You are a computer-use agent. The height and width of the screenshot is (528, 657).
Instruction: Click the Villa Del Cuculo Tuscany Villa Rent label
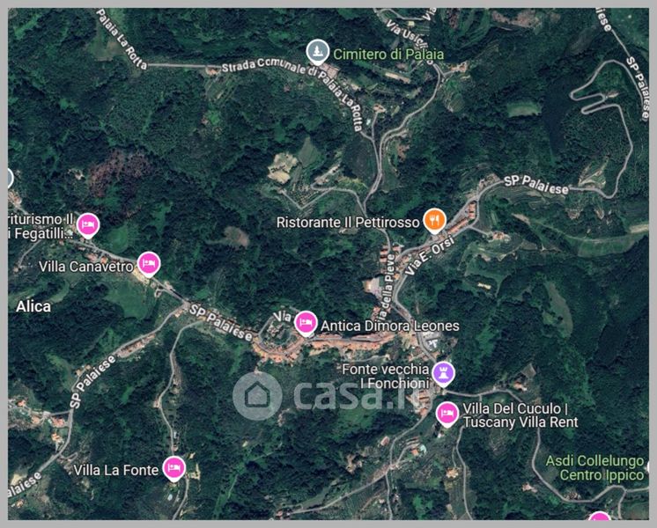520,415
